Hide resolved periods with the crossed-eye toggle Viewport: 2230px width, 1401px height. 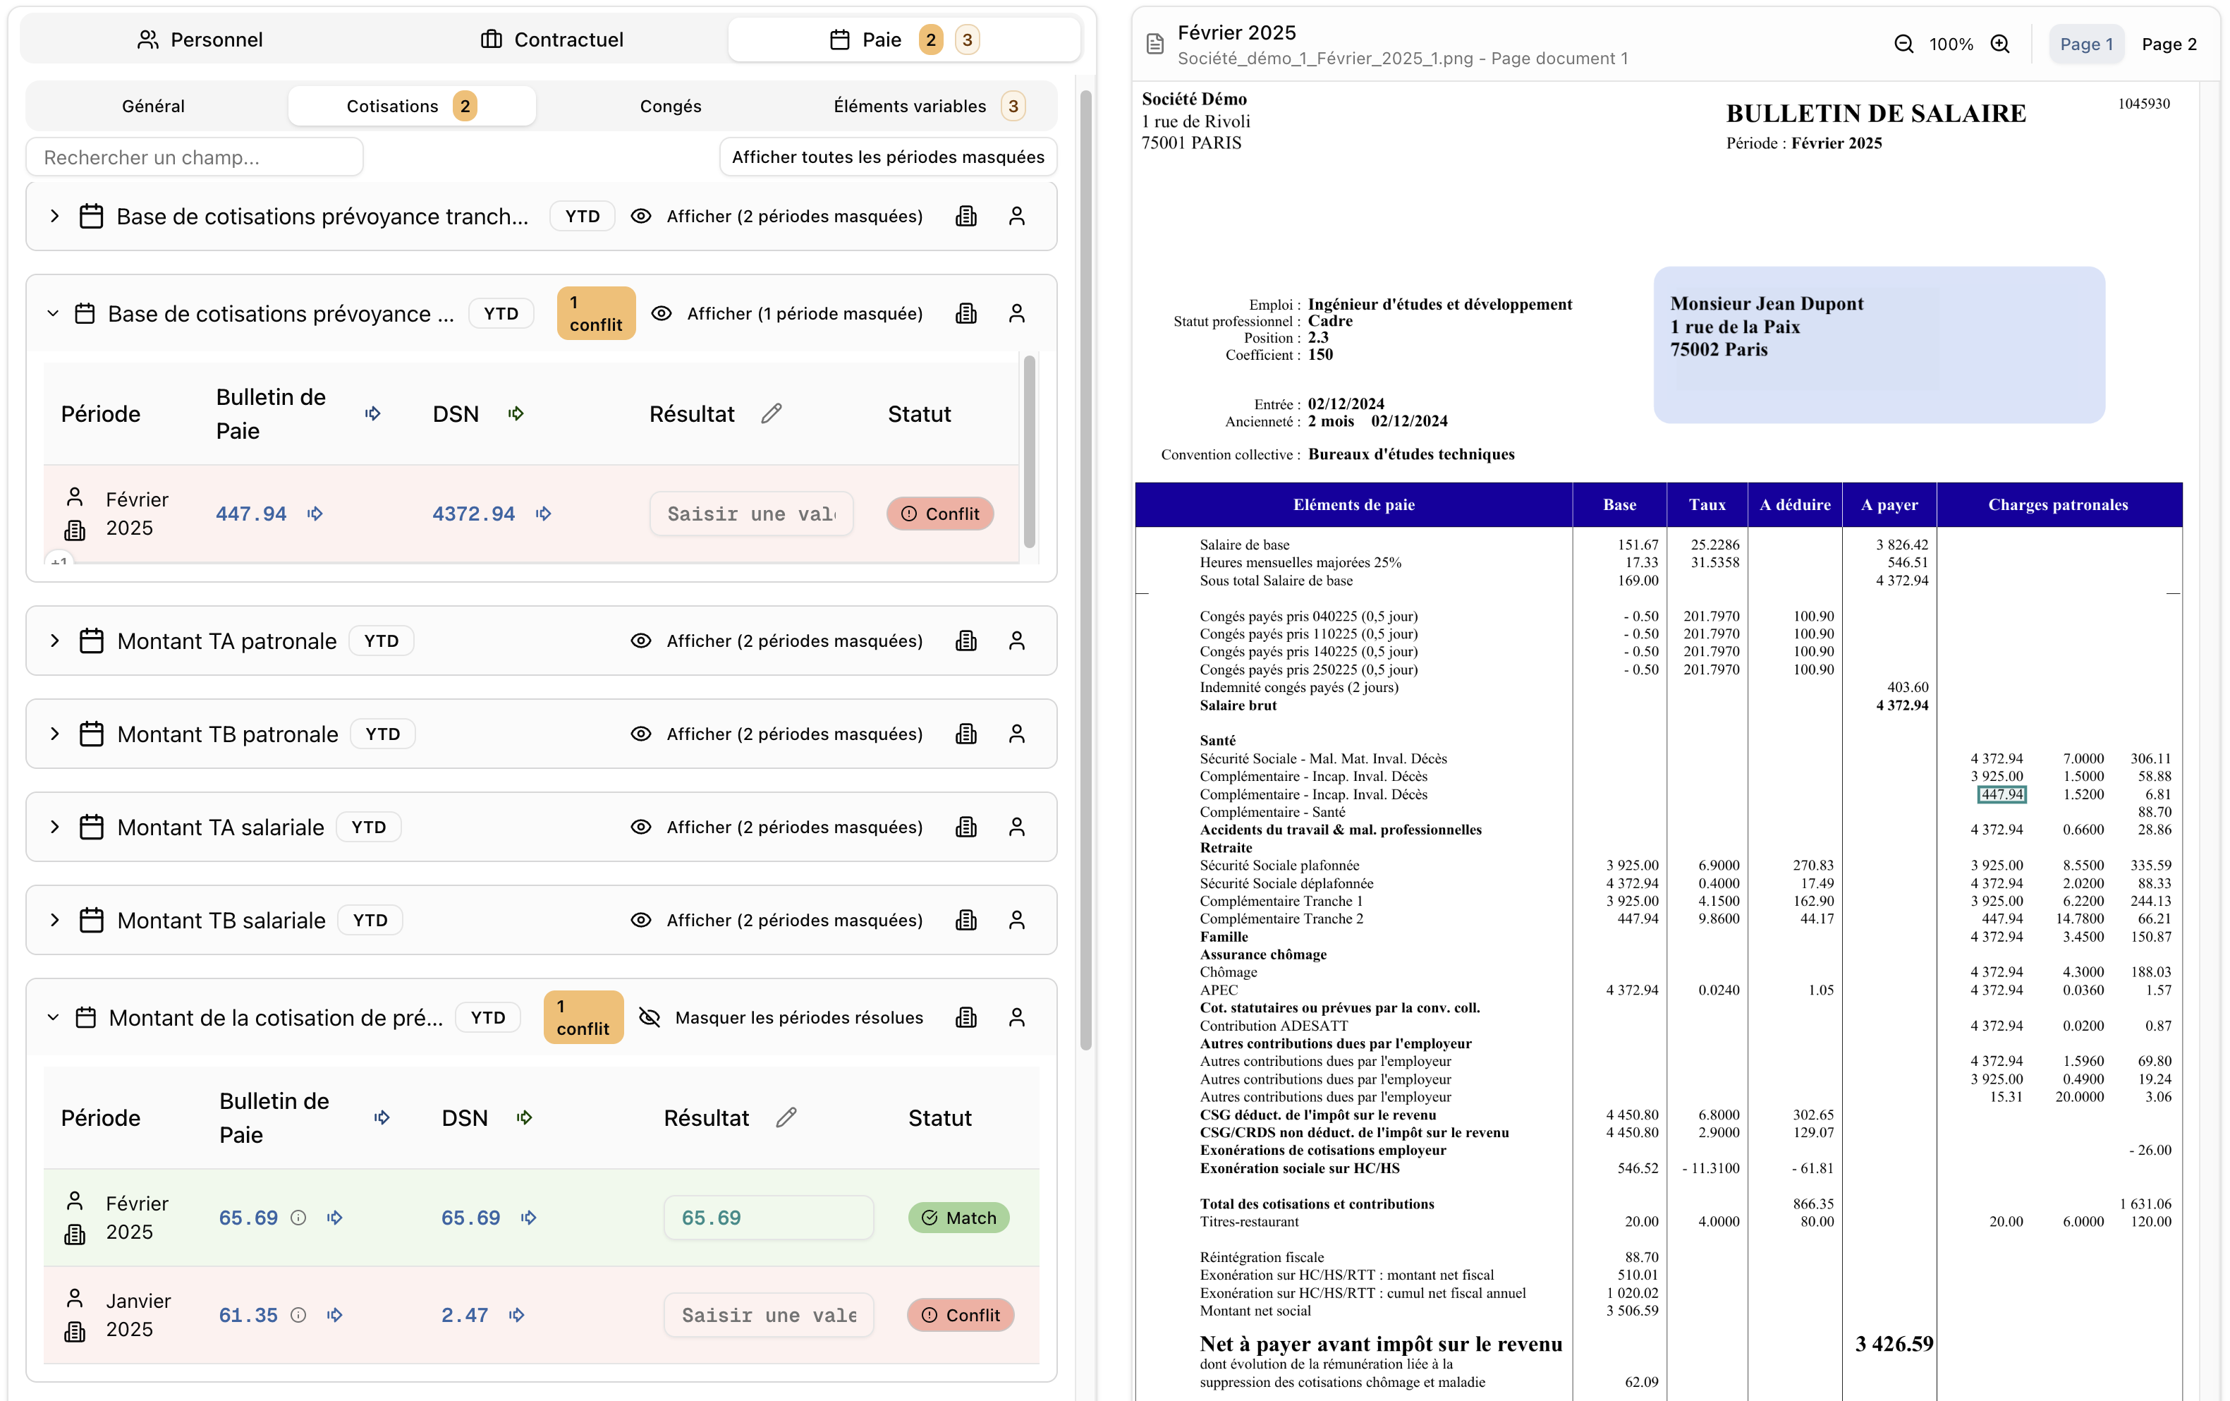tap(651, 1017)
